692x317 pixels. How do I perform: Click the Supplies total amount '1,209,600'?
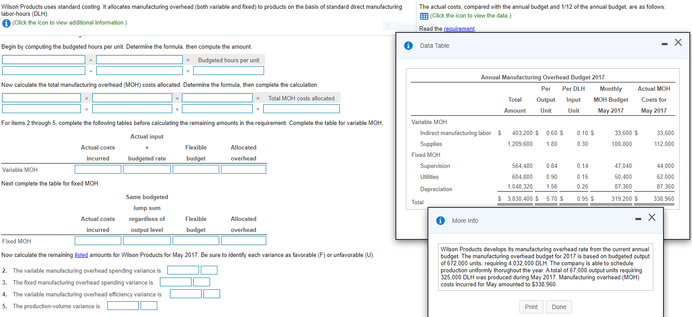click(520, 144)
